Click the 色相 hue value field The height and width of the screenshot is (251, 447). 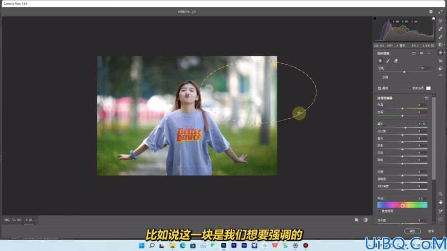(x=422, y=199)
